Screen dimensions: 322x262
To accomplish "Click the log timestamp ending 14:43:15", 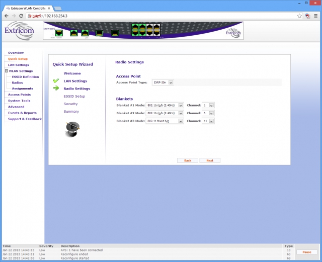I will (x=18, y=250).
